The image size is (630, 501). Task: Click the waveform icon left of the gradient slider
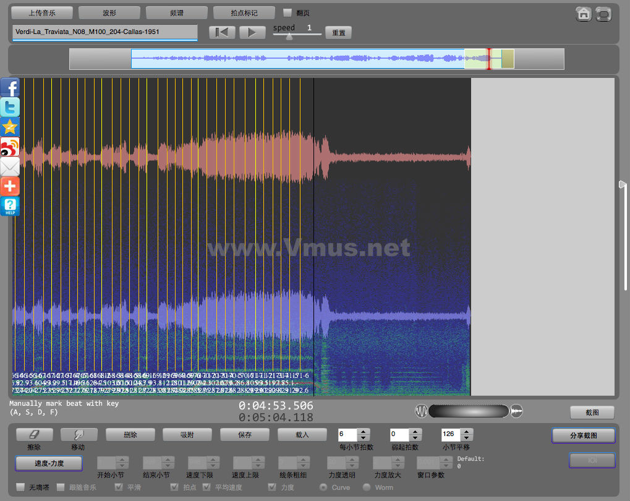pyautogui.click(x=422, y=411)
